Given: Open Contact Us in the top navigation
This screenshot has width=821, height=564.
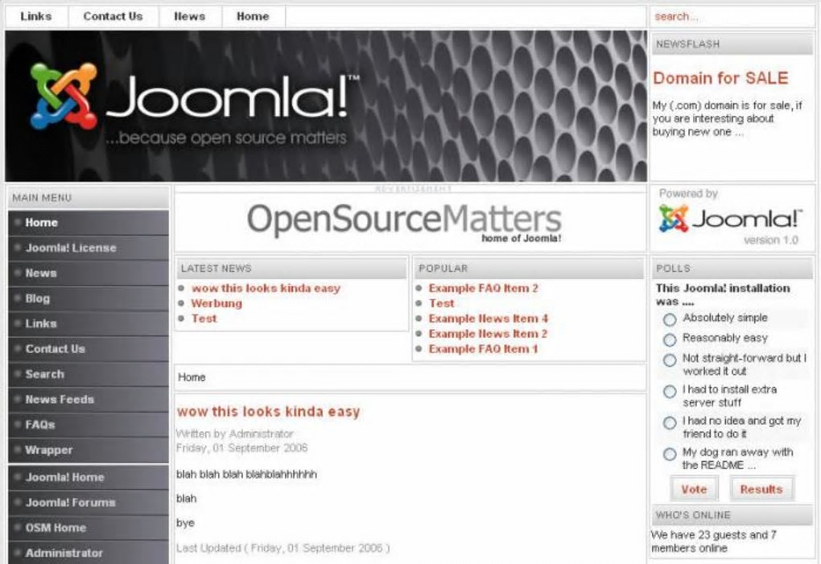Looking at the screenshot, I should pyautogui.click(x=113, y=16).
